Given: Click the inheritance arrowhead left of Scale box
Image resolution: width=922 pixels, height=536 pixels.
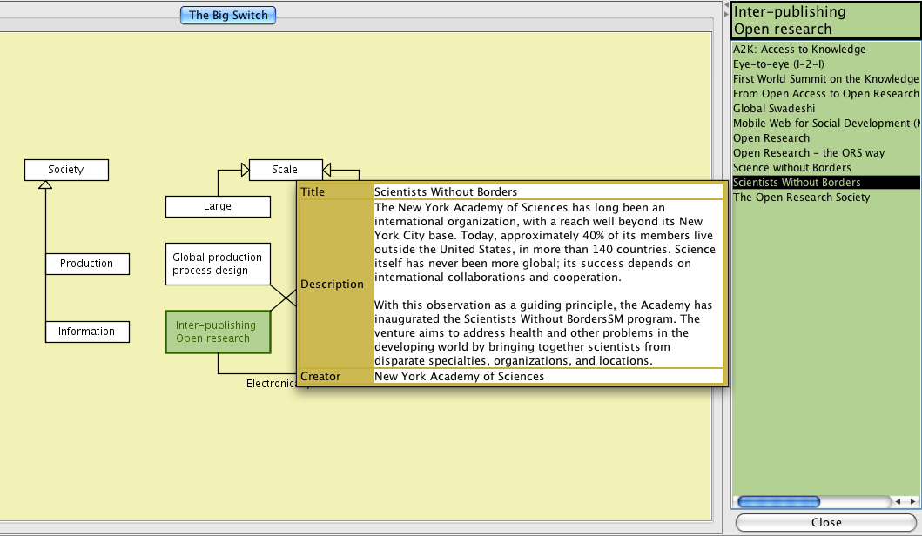Looking at the screenshot, I should [244, 170].
